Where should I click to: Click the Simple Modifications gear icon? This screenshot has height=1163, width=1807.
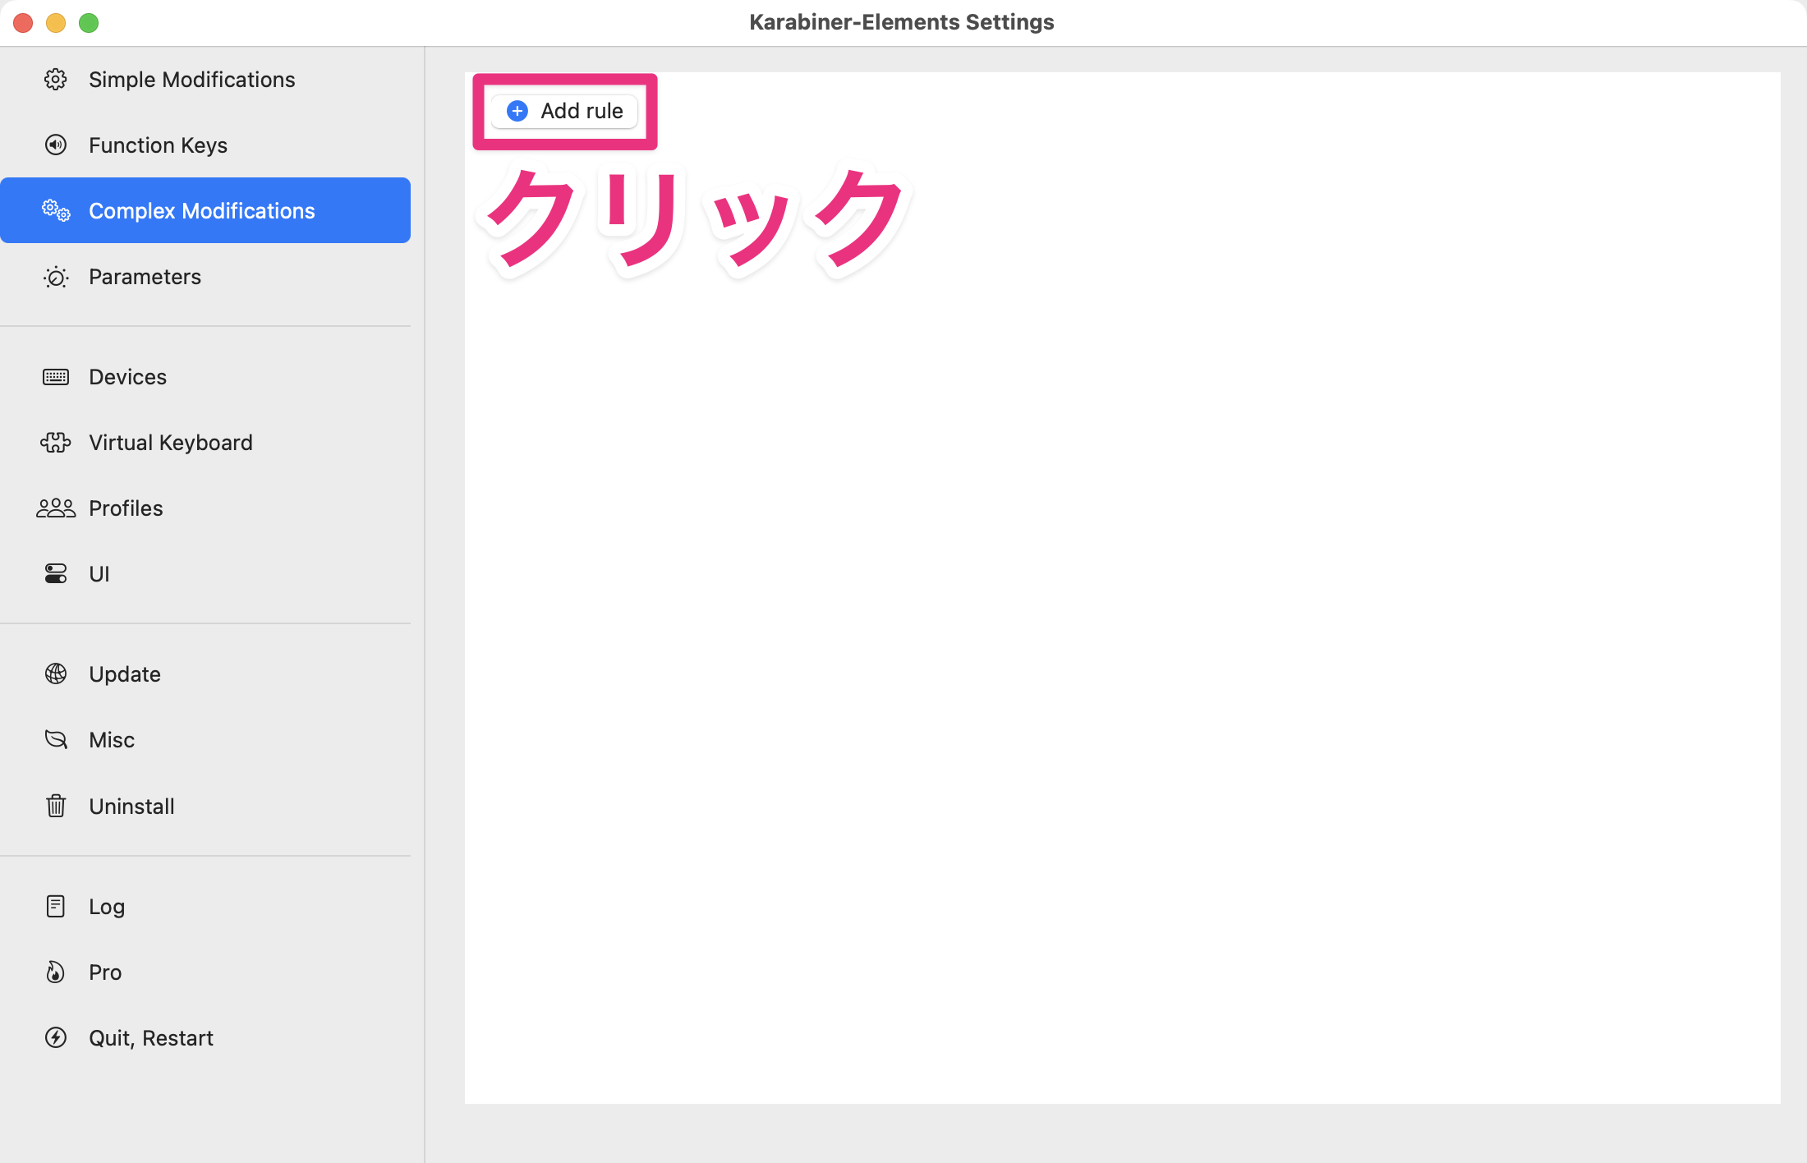click(55, 79)
